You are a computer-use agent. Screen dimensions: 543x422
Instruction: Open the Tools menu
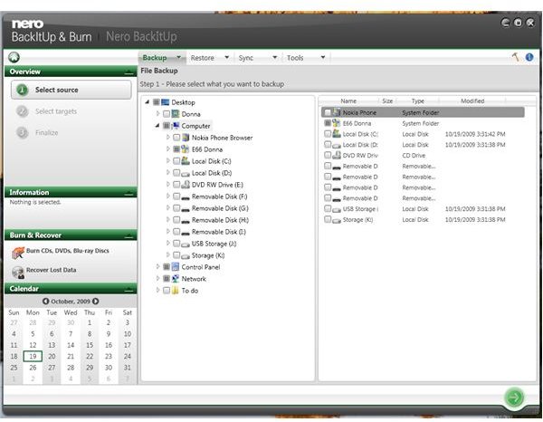306,58
